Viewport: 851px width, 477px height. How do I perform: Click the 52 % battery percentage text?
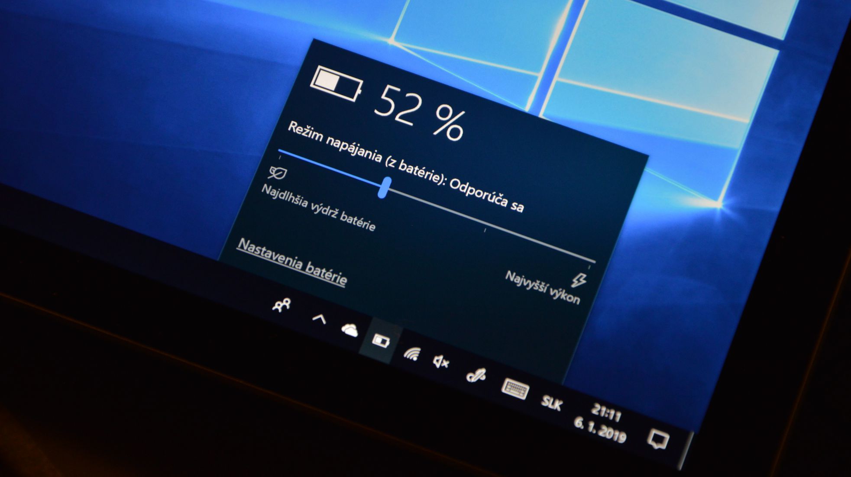point(420,113)
